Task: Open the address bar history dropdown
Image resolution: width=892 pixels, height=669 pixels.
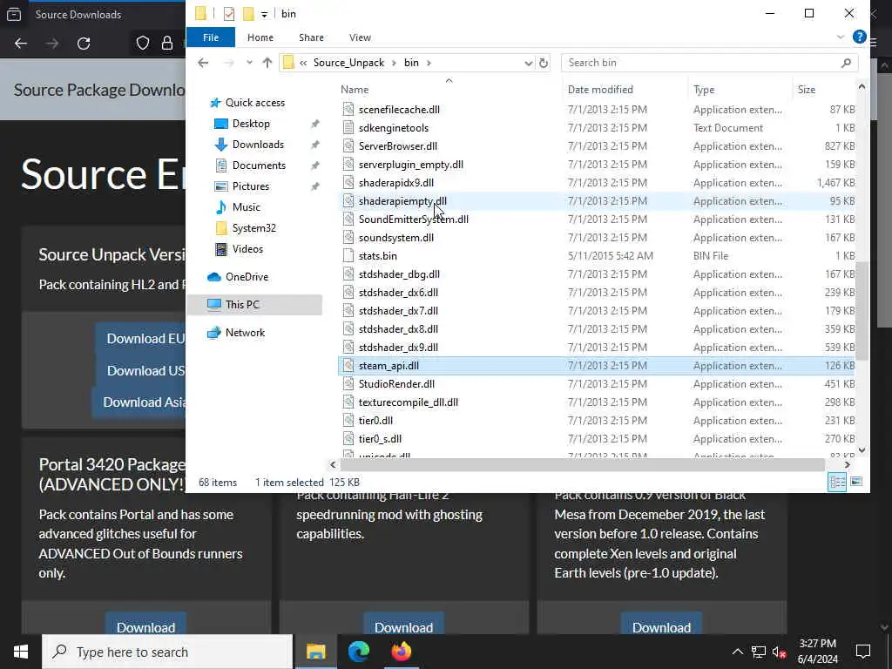Action: [x=528, y=63]
